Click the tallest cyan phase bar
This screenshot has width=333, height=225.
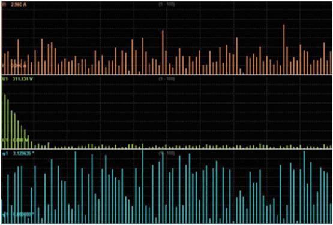143,187
